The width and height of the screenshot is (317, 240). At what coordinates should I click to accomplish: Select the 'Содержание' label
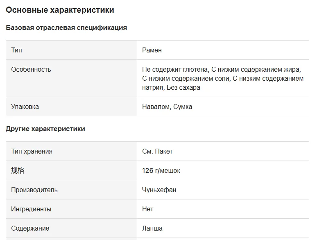click(x=30, y=228)
